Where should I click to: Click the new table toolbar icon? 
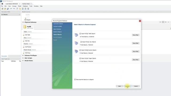[23, 9]
